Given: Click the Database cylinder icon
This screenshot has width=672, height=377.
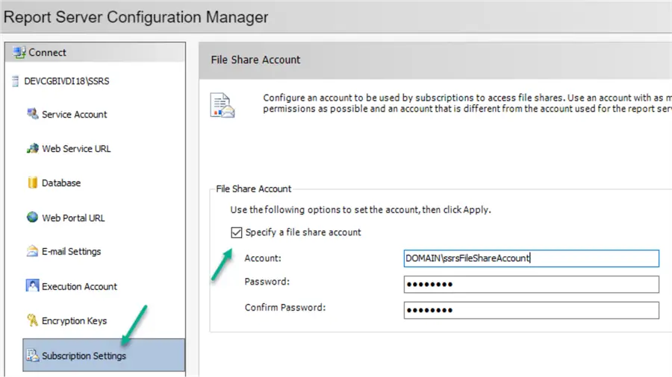Looking at the screenshot, I should coord(32,183).
